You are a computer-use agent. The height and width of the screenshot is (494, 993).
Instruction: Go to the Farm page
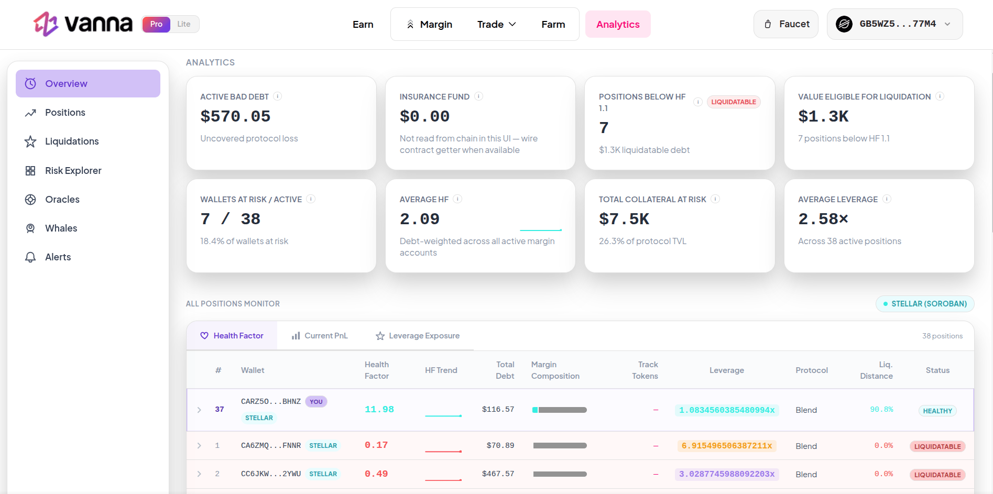(x=553, y=24)
